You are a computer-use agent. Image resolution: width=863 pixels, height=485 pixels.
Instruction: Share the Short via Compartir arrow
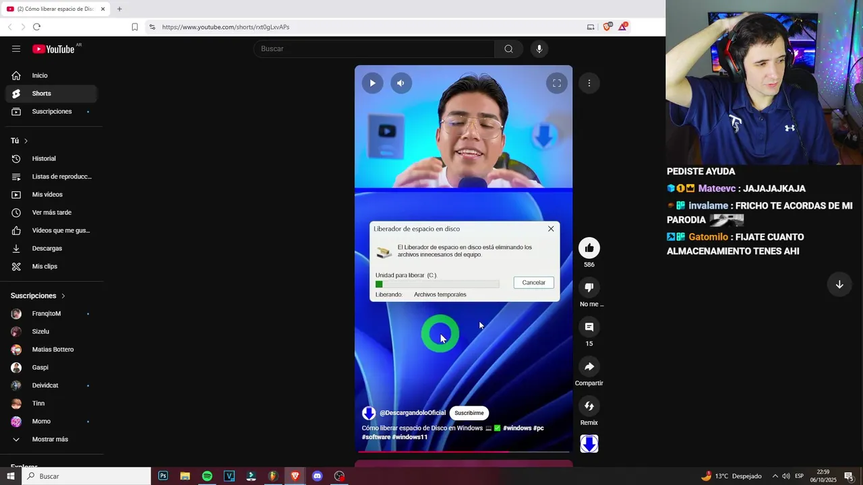coord(589,366)
